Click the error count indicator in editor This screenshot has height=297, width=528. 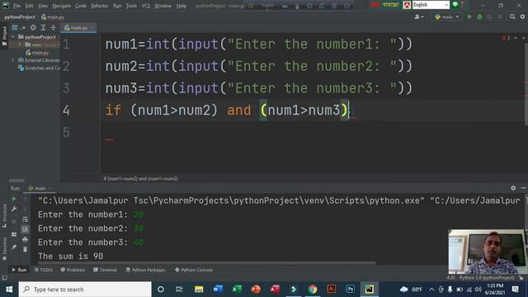pyautogui.click(x=506, y=38)
